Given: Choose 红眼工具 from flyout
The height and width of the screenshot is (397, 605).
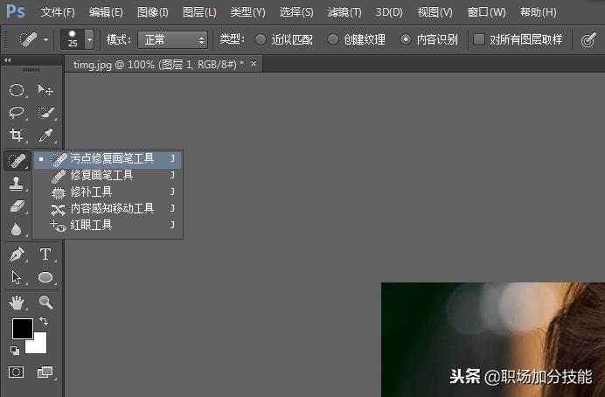Looking at the screenshot, I should click(108, 225).
